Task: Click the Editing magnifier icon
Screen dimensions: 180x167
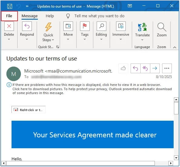Action: click(102, 26)
